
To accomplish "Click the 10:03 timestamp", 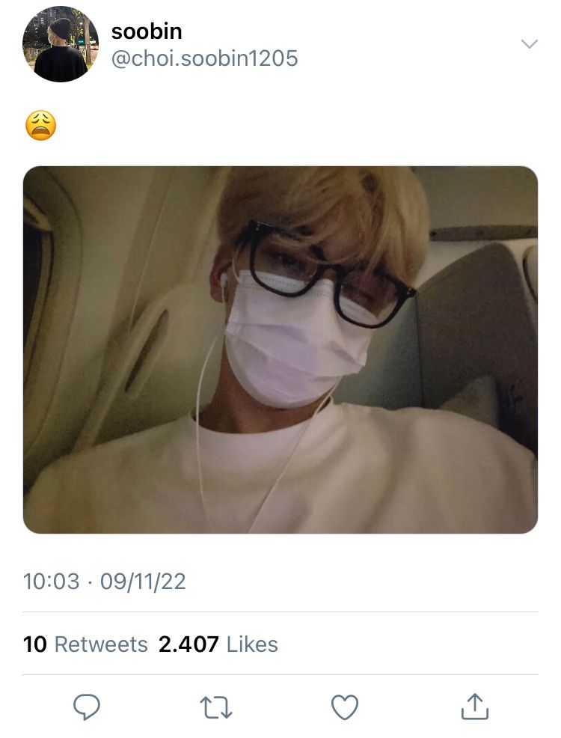I will point(52,582).
